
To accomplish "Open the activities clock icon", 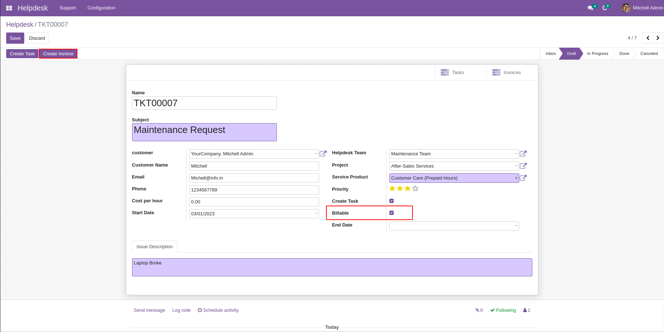I will pos(605,8).
